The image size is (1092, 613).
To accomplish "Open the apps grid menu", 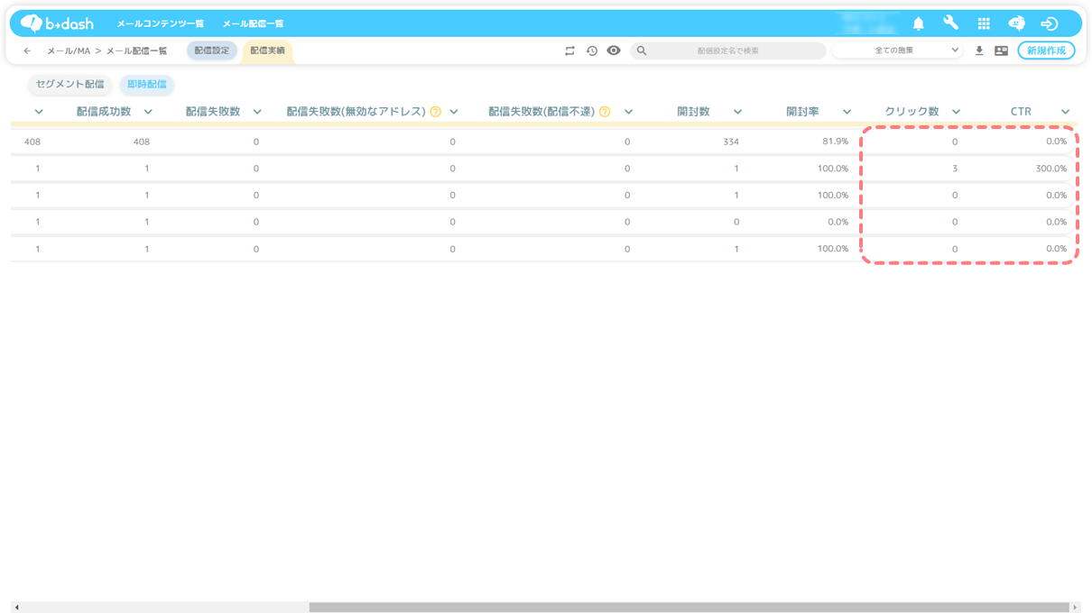I will point(984,23).
